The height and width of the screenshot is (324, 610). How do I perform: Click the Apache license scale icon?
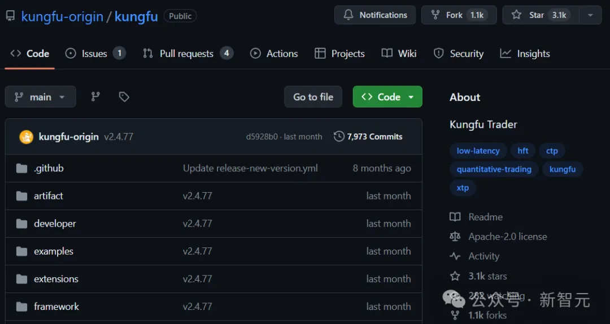[455, 237]
